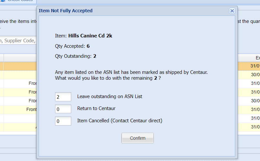Click the Qty Accepted value 6
The image size is (260, 161).
[x=88, y=46]
